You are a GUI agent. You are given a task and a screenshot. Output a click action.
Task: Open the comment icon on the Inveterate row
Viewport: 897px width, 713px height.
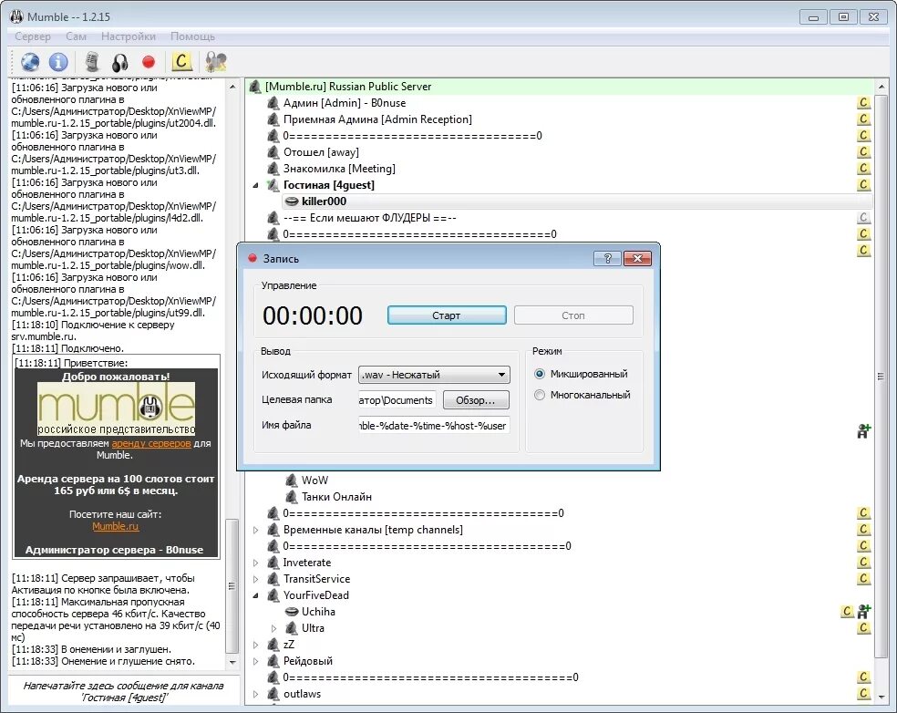coord(864,562)
